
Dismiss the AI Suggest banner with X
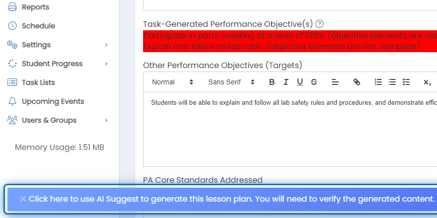23,199
